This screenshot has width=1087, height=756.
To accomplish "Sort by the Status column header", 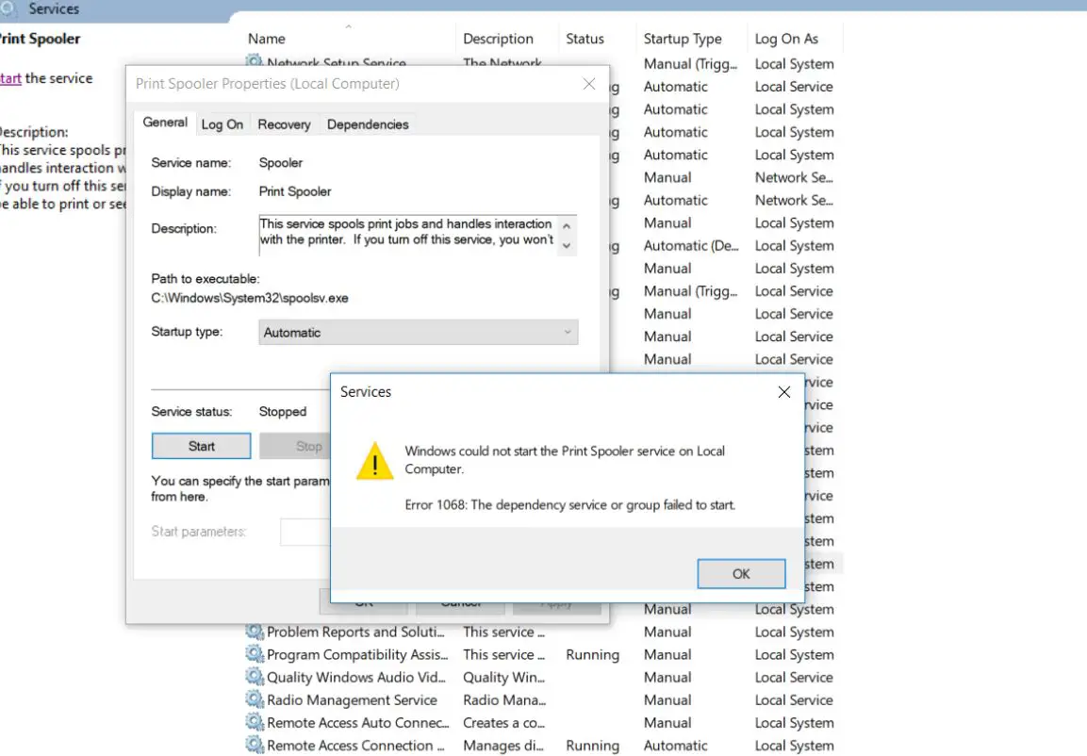I will [585, 39].
